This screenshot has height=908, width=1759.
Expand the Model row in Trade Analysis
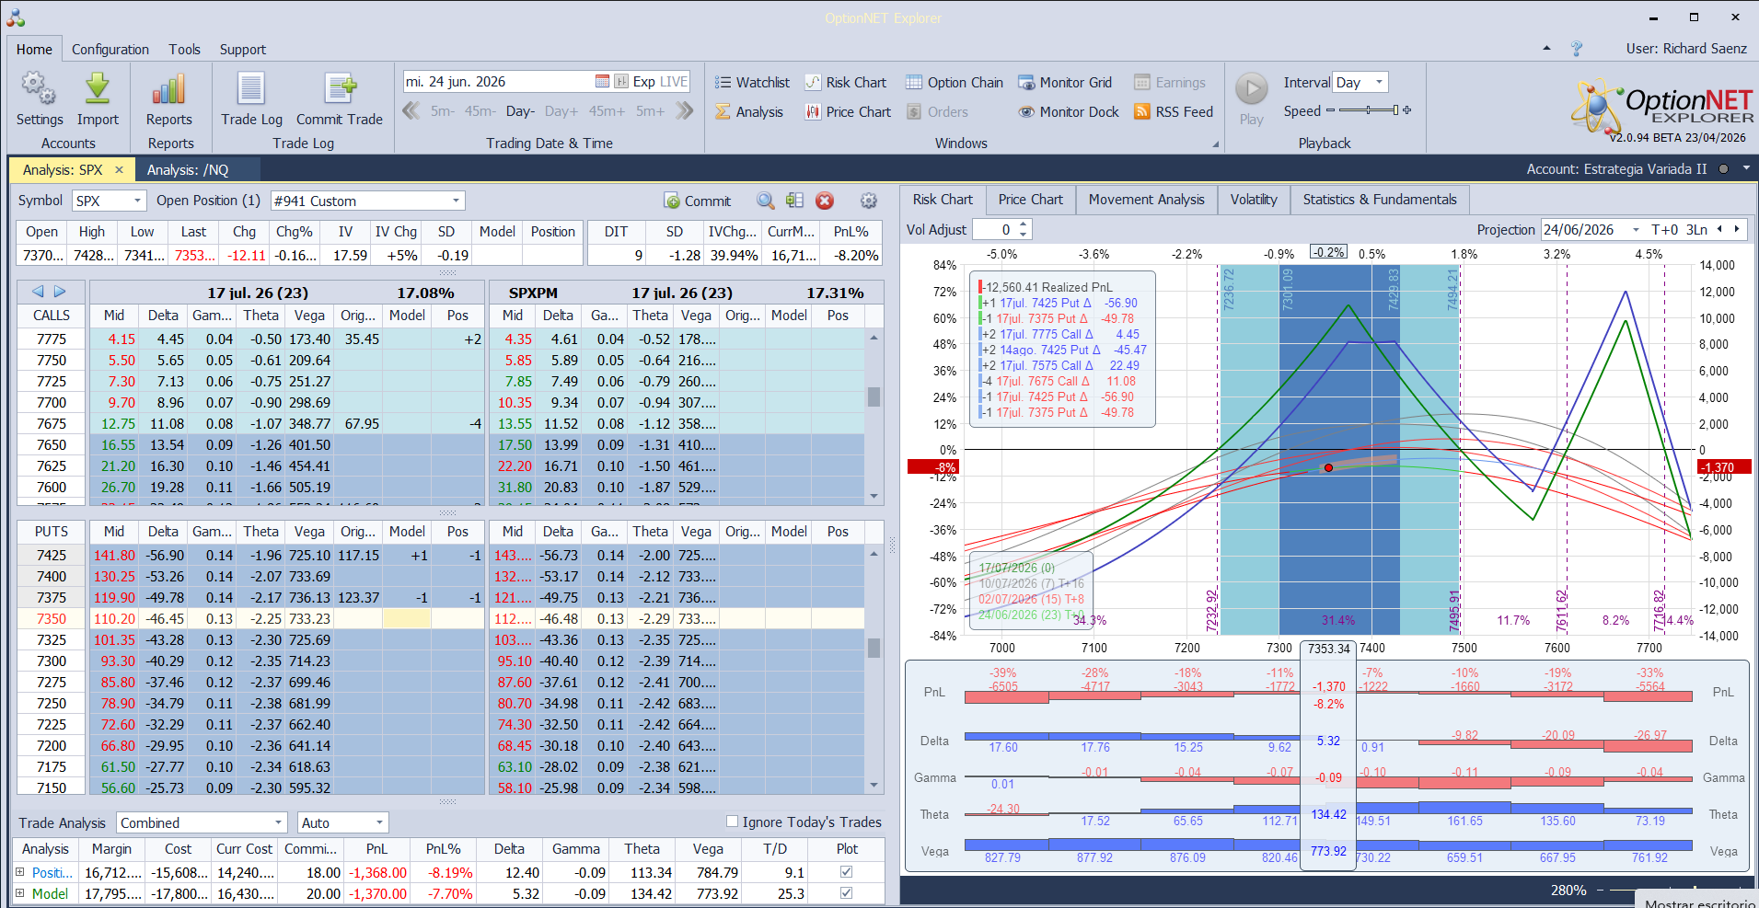pyautogui.click(x=20, y=893)
